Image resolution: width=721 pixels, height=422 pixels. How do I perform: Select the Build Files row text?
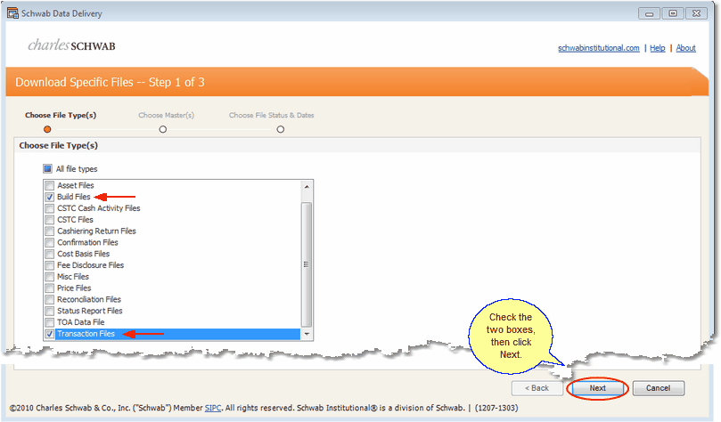[x=74, y=197]
